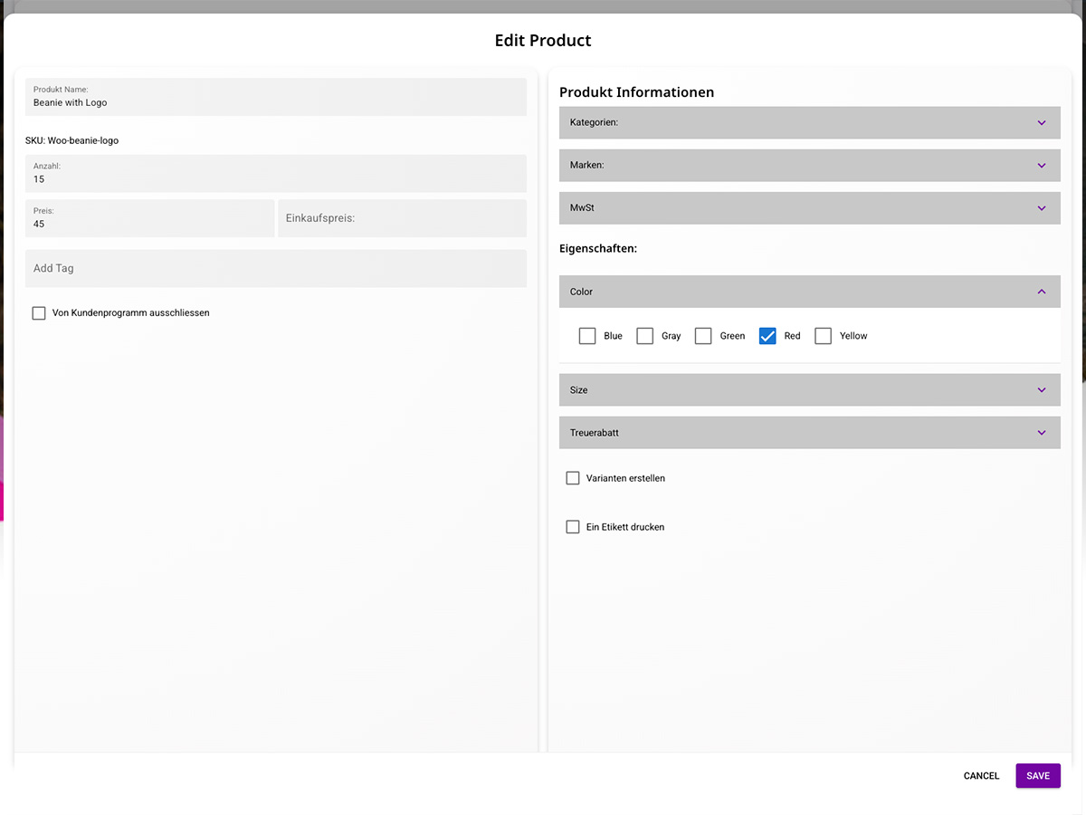Tick the Gray color option
Screen dimensions: 1086x815
[x=644, y=336]
